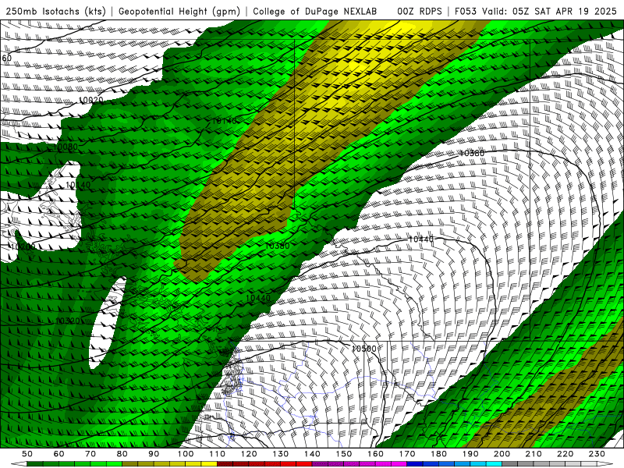Select the bright yellow swatch just before 110
This screenshot has height=468, width=624.
coord(209,464)
